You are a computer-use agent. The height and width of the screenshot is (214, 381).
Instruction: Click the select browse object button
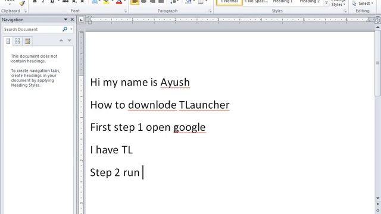click(x=378, y=210)
